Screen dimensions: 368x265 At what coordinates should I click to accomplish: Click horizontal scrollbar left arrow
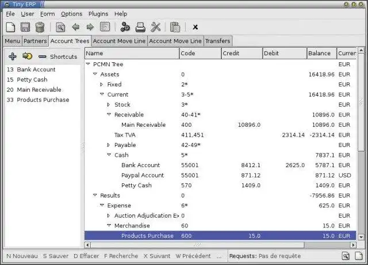coord(87,245)
